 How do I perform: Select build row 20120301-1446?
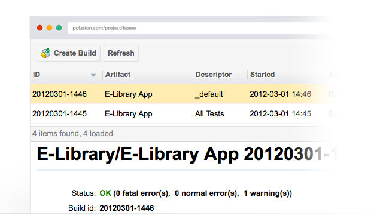point(183,94)
